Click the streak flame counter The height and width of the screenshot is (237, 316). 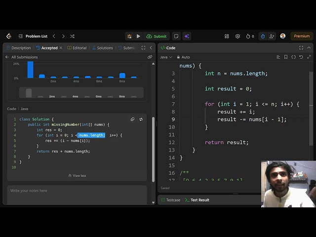(x=250, y=36)
